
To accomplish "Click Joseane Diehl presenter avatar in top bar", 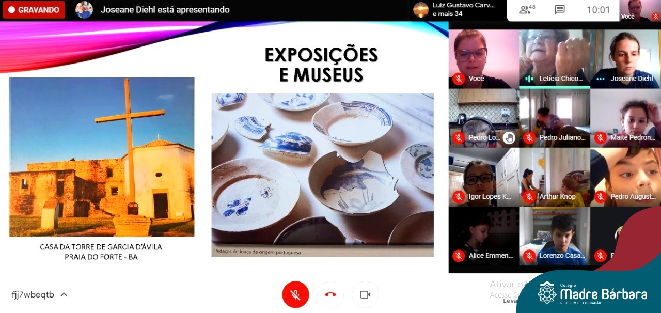I will pos(84,10).
